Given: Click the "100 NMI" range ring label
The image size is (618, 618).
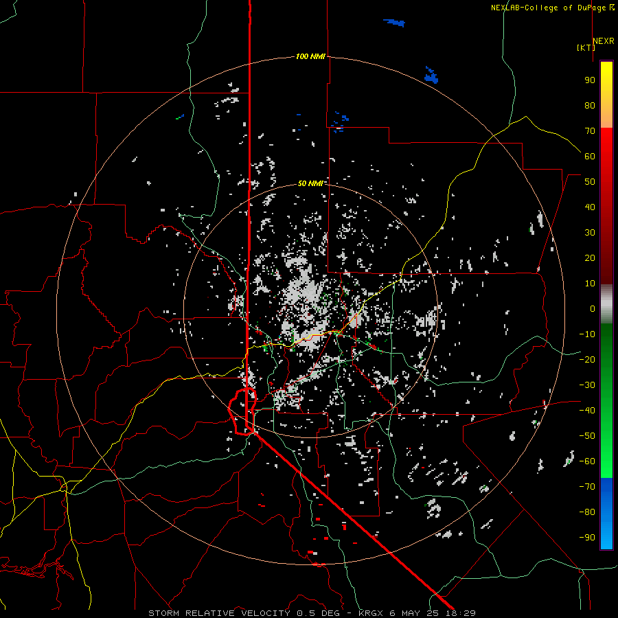Looking at the screenshot, I should (310, 57).
